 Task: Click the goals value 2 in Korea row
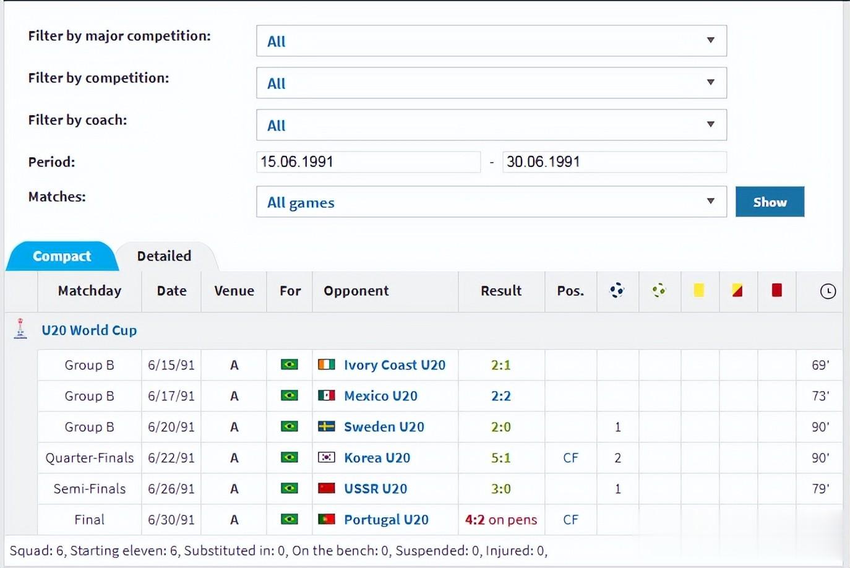click(x=617, y=458)
